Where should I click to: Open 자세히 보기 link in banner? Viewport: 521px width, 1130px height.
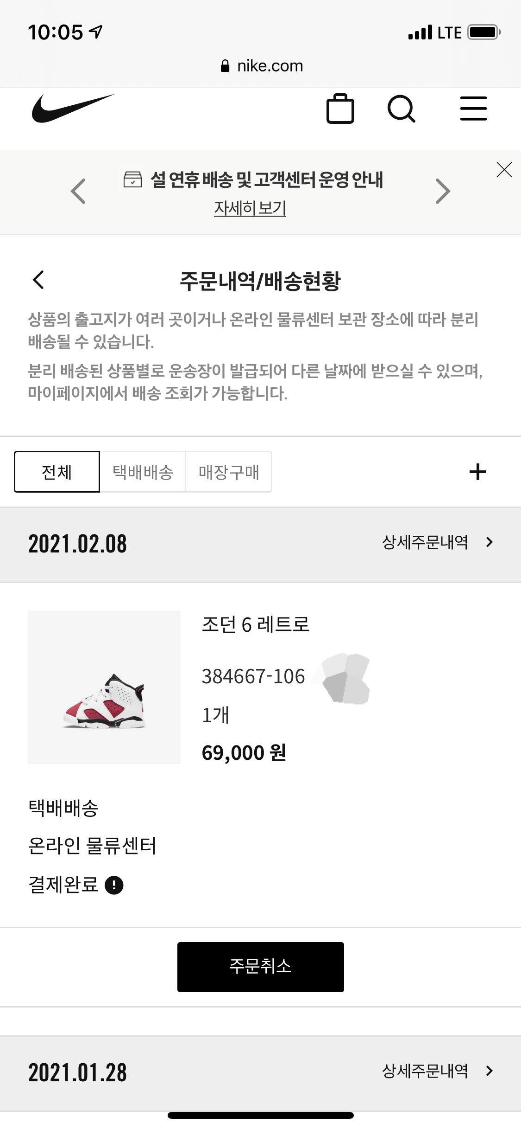pos(250,208)
